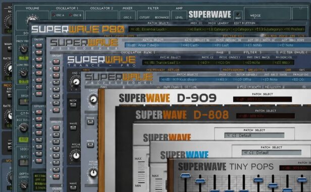Click the PITCH FILTER knob in the 909 kick window

point(93,173)
